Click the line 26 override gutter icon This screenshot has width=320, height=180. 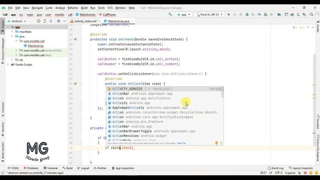coord(75,83)
